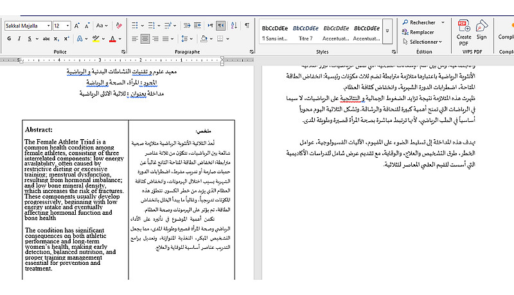
Task: Insert a numbered list
Action: pyautogui.click(x=151, y=26)
